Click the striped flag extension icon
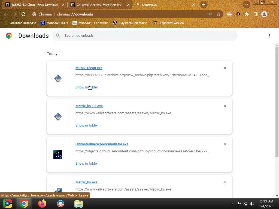Viewport: 279px width, 209px height. (229, 14)
